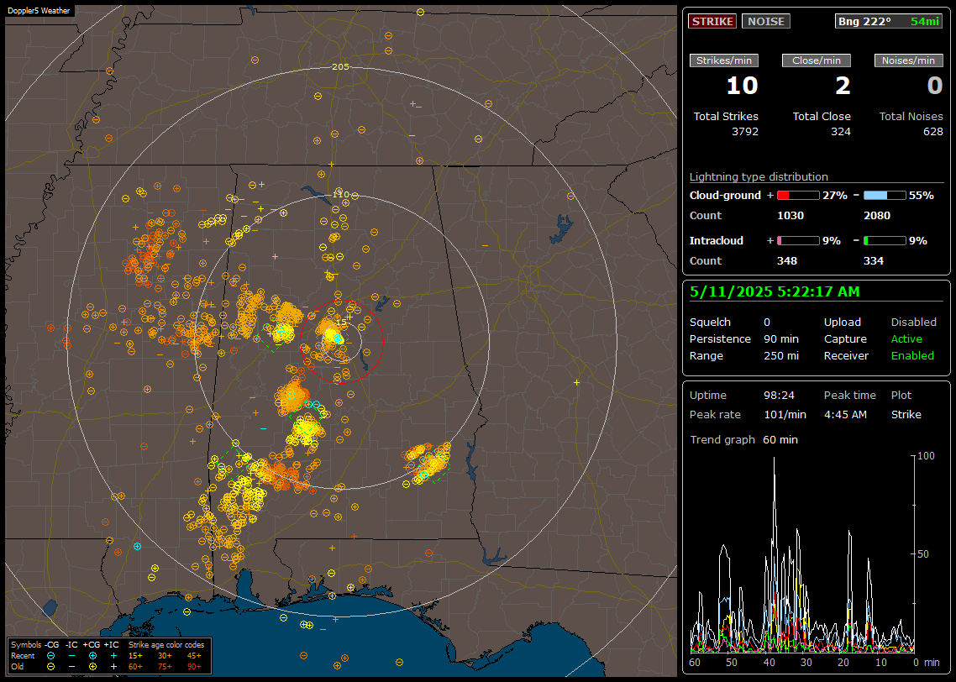Click the pink Intracloud positive 9% bar
This screenshot has height=682, width=956.
[798, 241]
